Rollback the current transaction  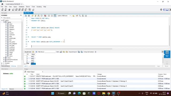point(52,16)
